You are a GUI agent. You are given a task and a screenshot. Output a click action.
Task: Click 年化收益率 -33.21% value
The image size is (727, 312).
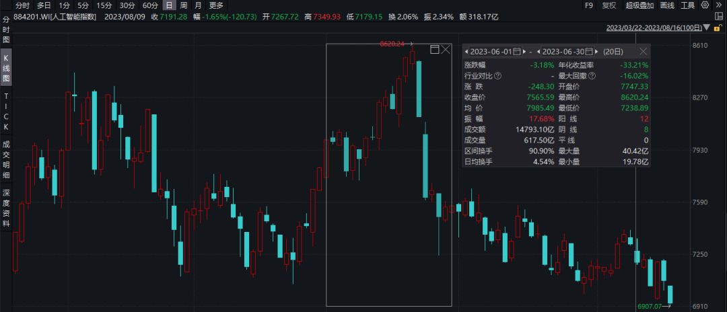[634, 65]
